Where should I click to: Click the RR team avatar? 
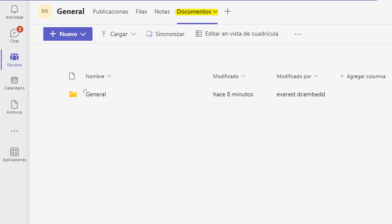click(x=45, y=12)
